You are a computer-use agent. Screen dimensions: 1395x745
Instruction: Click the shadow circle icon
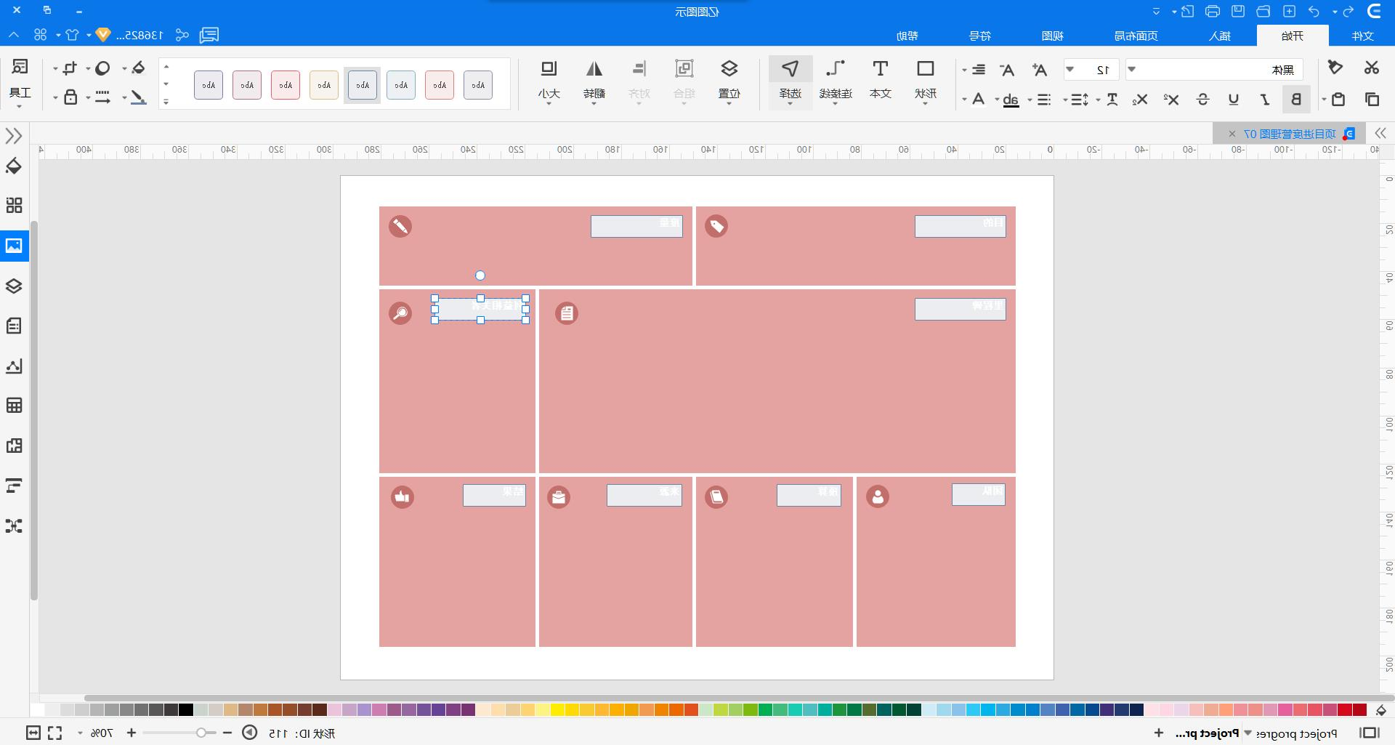click(x=102, y=68)
